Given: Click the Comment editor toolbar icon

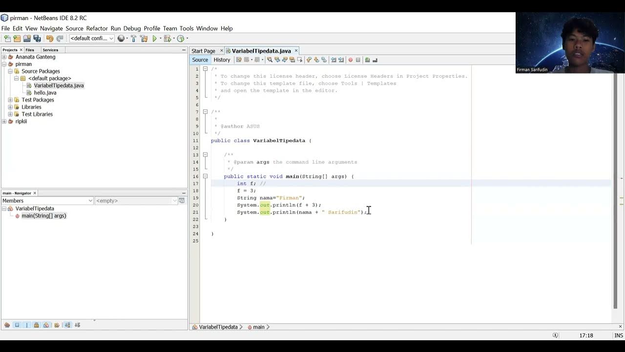Looking at the screenshot, I should 367,60.
